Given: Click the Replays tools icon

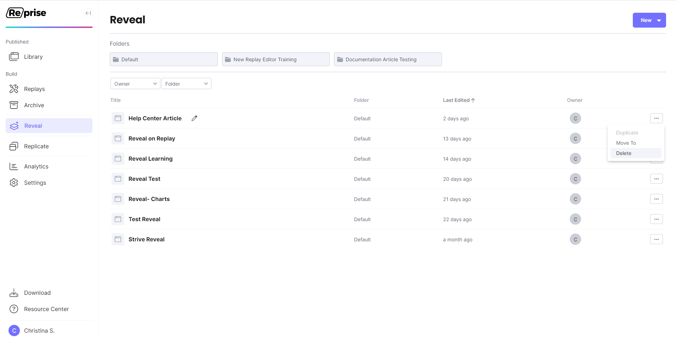Looking at the screenshot, I should [14, 89].
